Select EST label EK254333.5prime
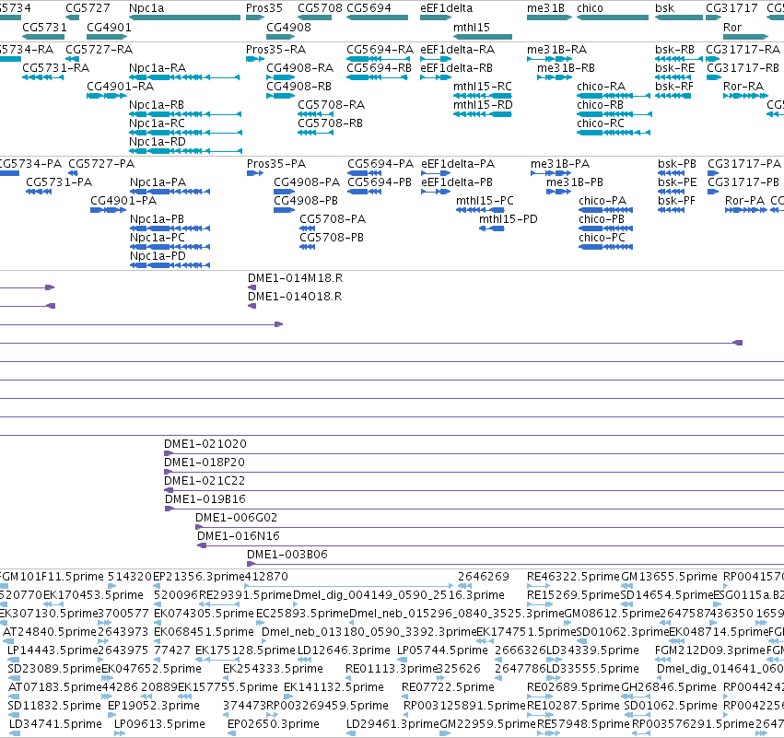The image size is (784, 738). pyautogui.click(x=273, y=669)
